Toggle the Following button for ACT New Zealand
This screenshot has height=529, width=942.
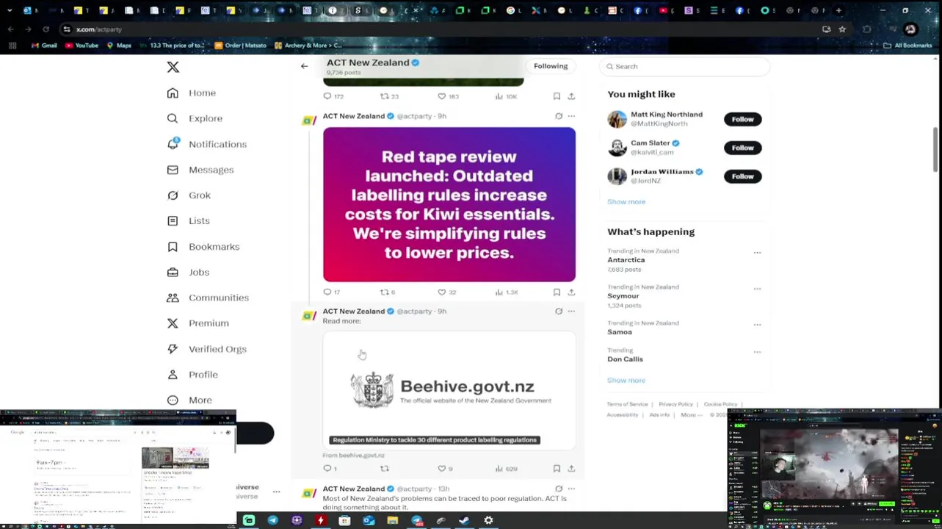tap(551, 66)
